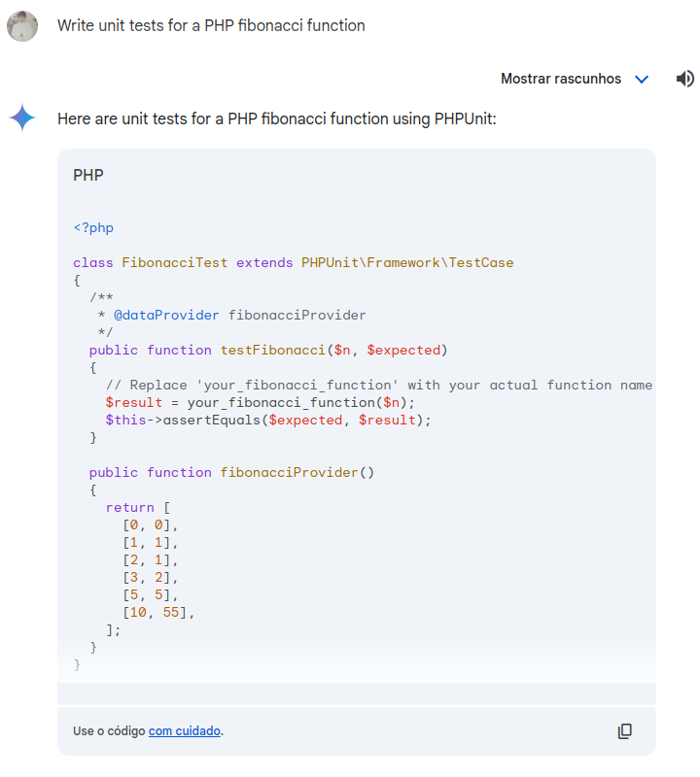The width and height of the screenshot is (700, 777).
Task: Click the Gemini sparkle star icon
Action: [x=22, y=118]
